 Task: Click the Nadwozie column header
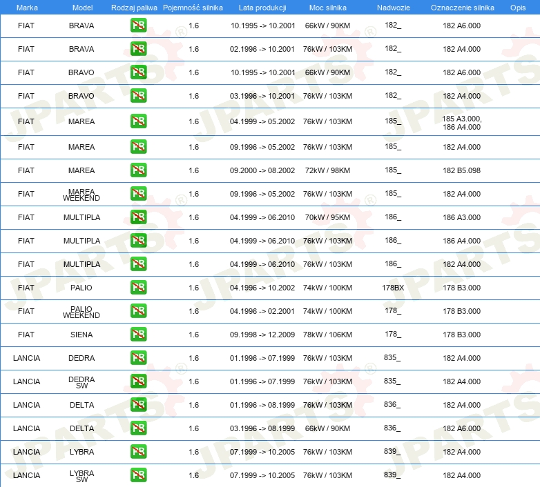click(394, 8)
